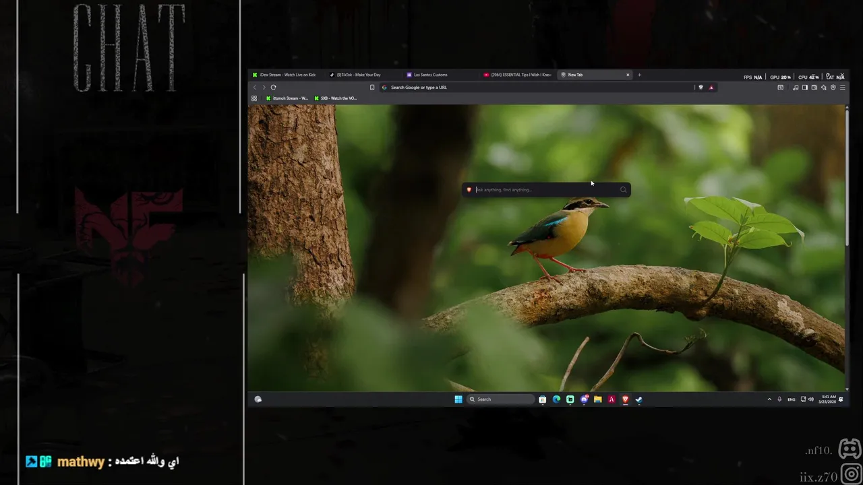
Task: Click the notification bell in taskbar corner
Action: 841,399
